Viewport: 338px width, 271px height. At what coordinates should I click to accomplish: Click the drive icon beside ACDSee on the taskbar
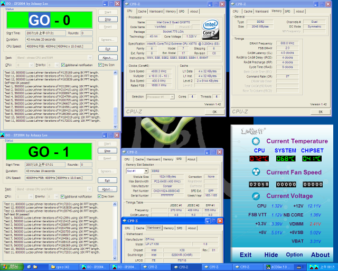(x=299, y=267)
